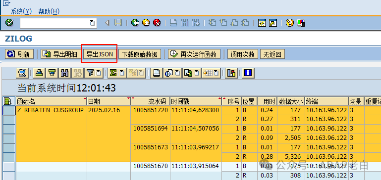Click the red Cancel icon
This screenshot has height=180, width=381.
[x=157, y=23]
